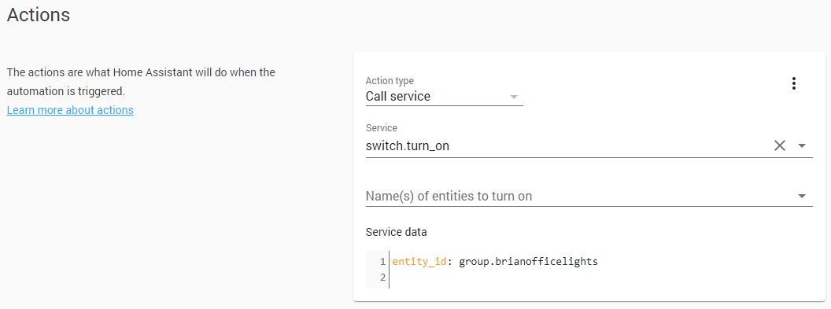Expand the Service dropdown arrow

point(801,145)
